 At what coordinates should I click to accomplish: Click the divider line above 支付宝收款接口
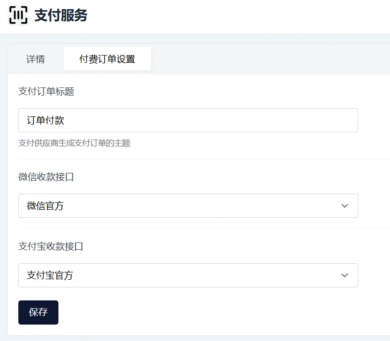[x=193, y=229]
